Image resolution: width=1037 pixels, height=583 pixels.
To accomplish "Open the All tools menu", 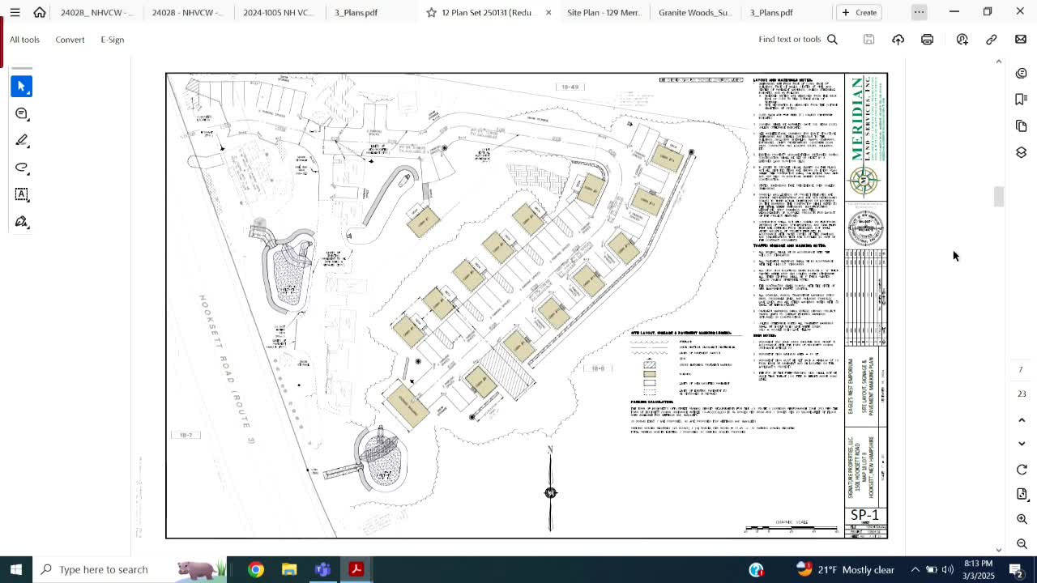I will click(x=24, y=40).
